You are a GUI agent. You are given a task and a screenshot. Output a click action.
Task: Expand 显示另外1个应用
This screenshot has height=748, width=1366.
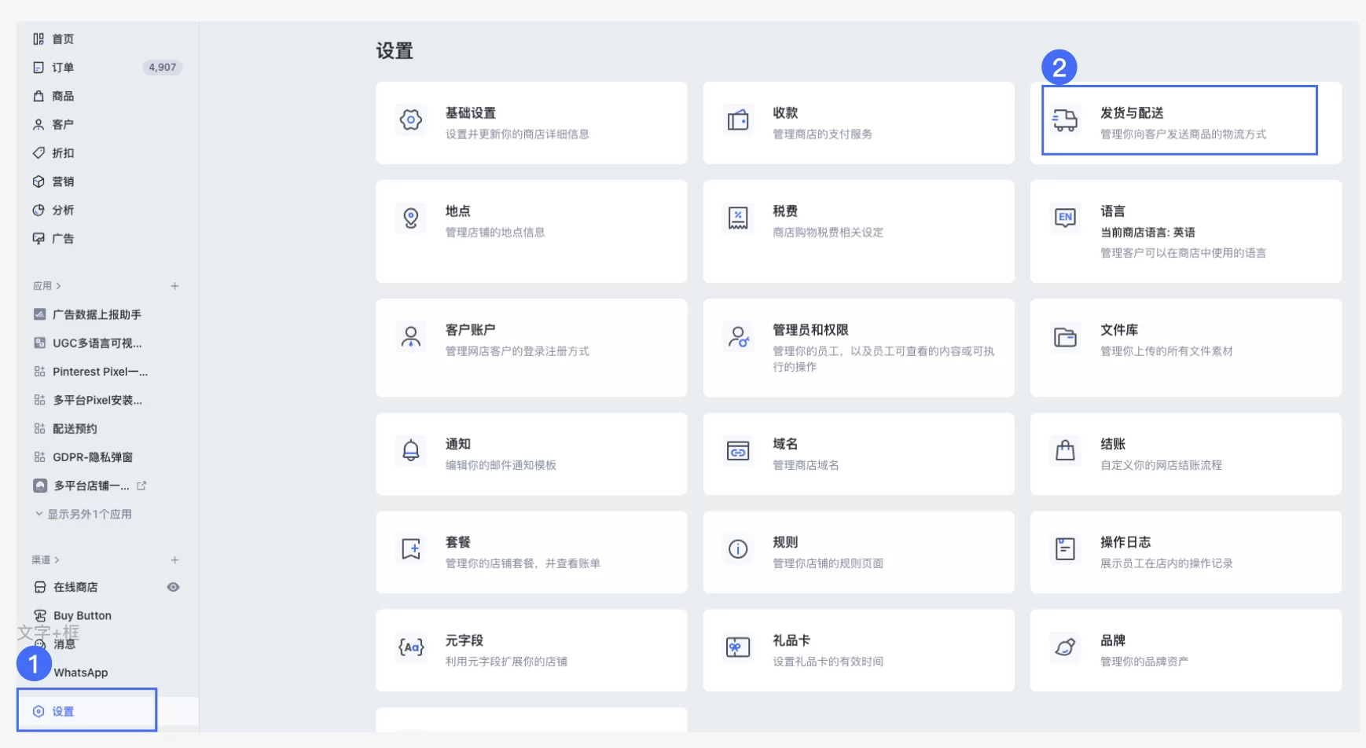tap(85, 513)
